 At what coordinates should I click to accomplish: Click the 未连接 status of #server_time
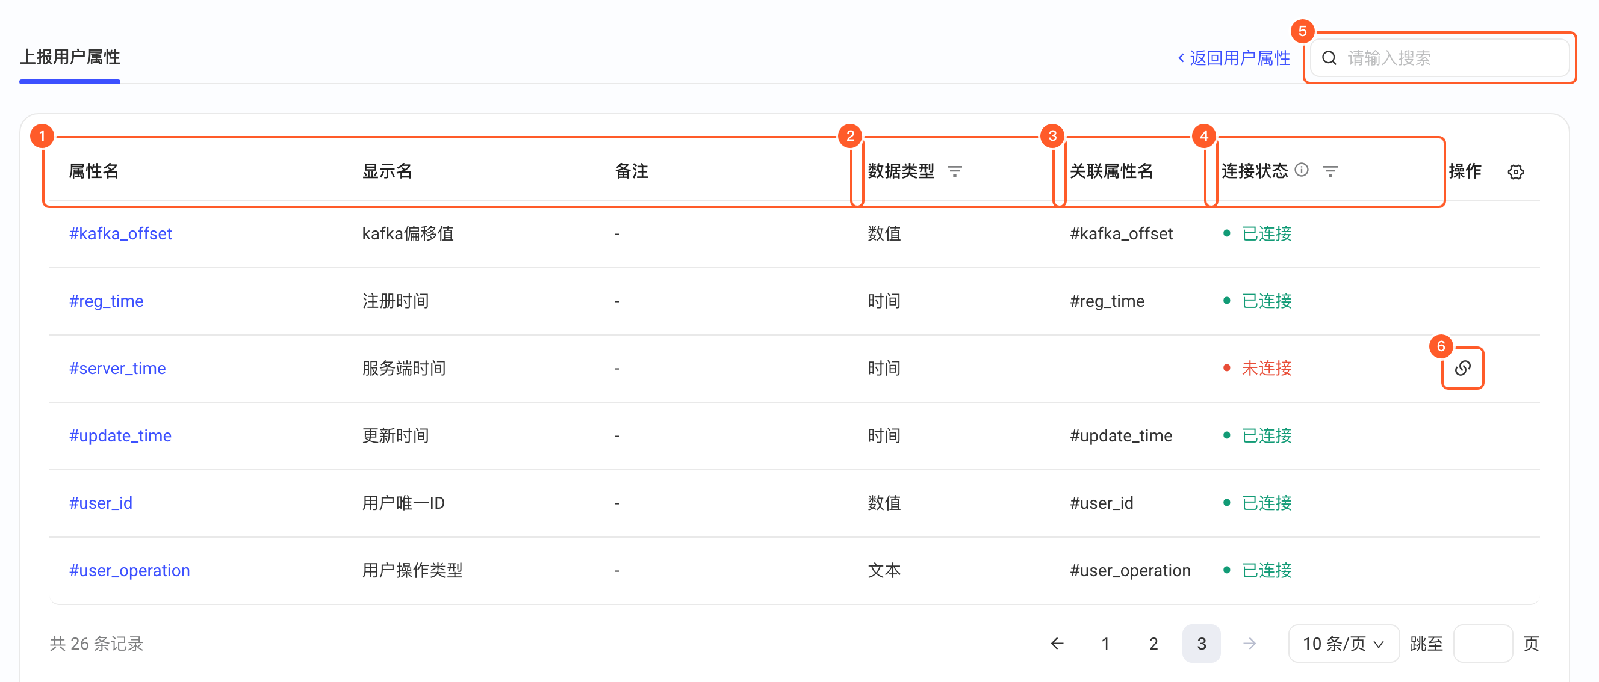pos(1266,368)
